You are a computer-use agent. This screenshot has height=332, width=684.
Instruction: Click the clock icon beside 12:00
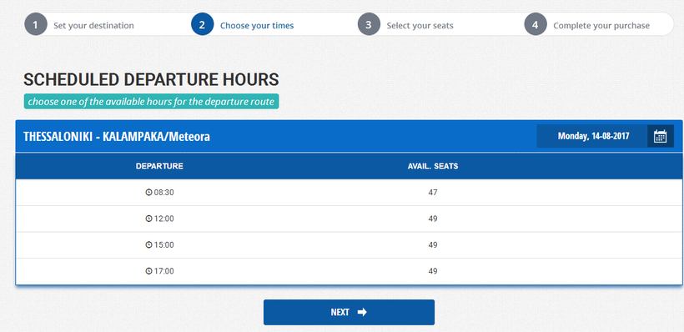pos(148,219)
